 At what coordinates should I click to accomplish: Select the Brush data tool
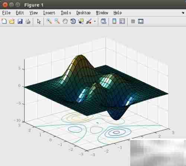click(x=89, y=21)
